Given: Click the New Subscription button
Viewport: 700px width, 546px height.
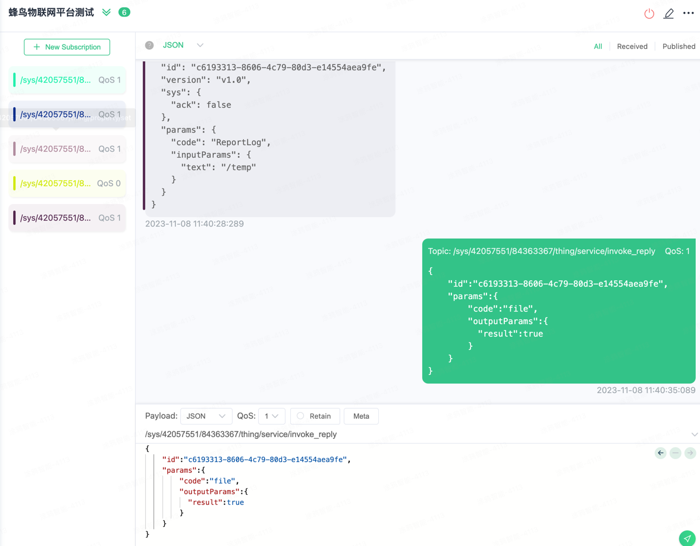Looking at the screenshot, I should point(67,47).
